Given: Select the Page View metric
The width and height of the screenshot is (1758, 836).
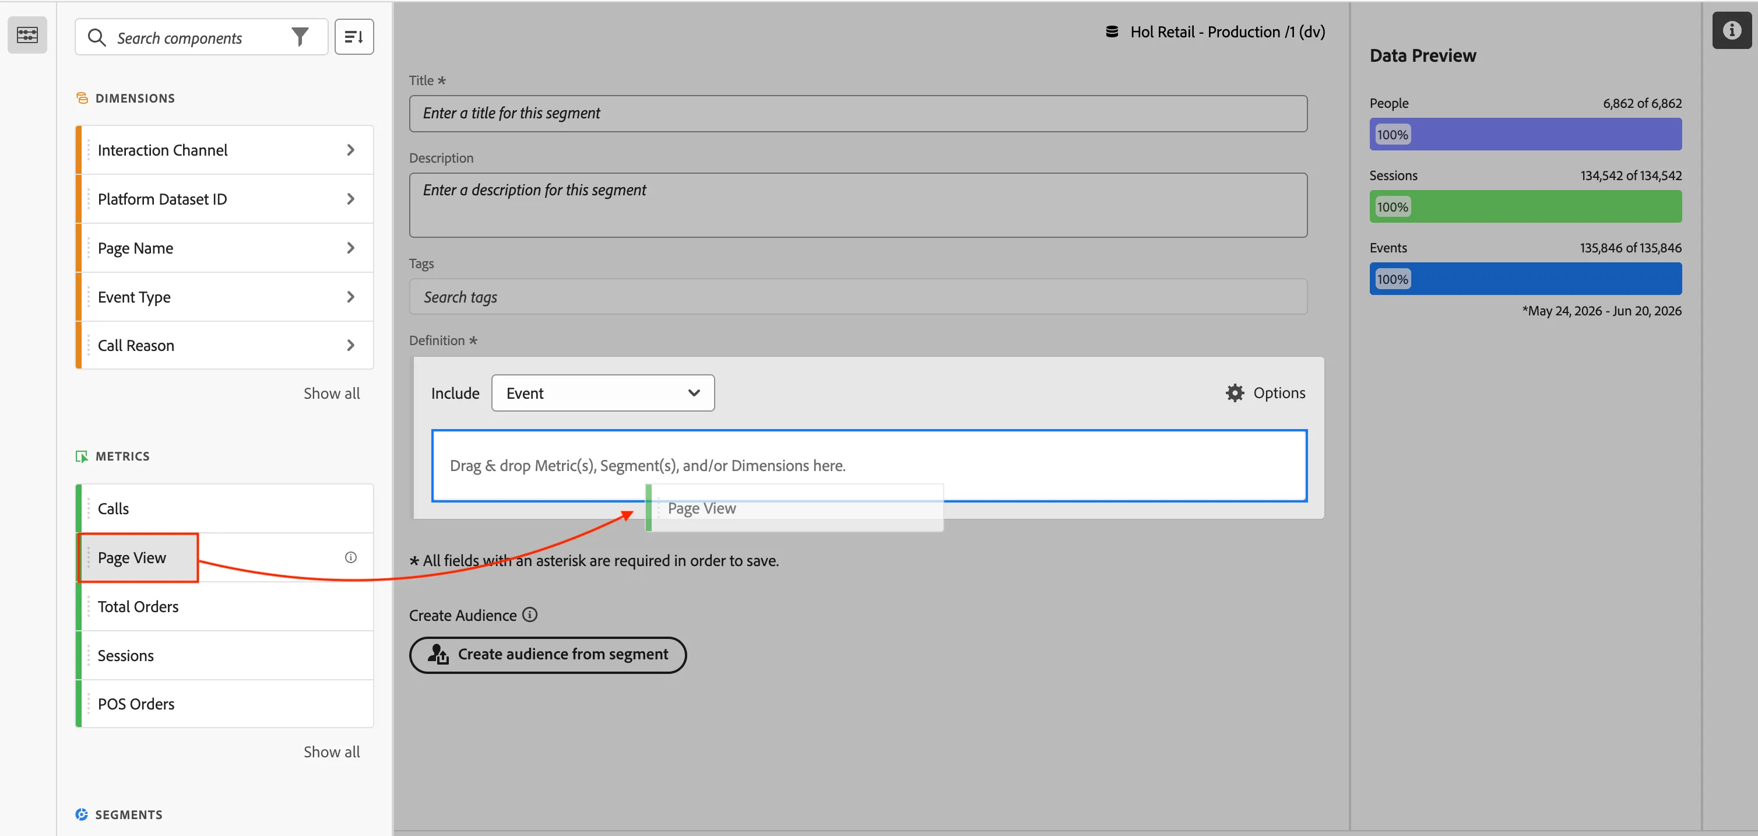Looking at the screenshot, I should tap(224, 557).
